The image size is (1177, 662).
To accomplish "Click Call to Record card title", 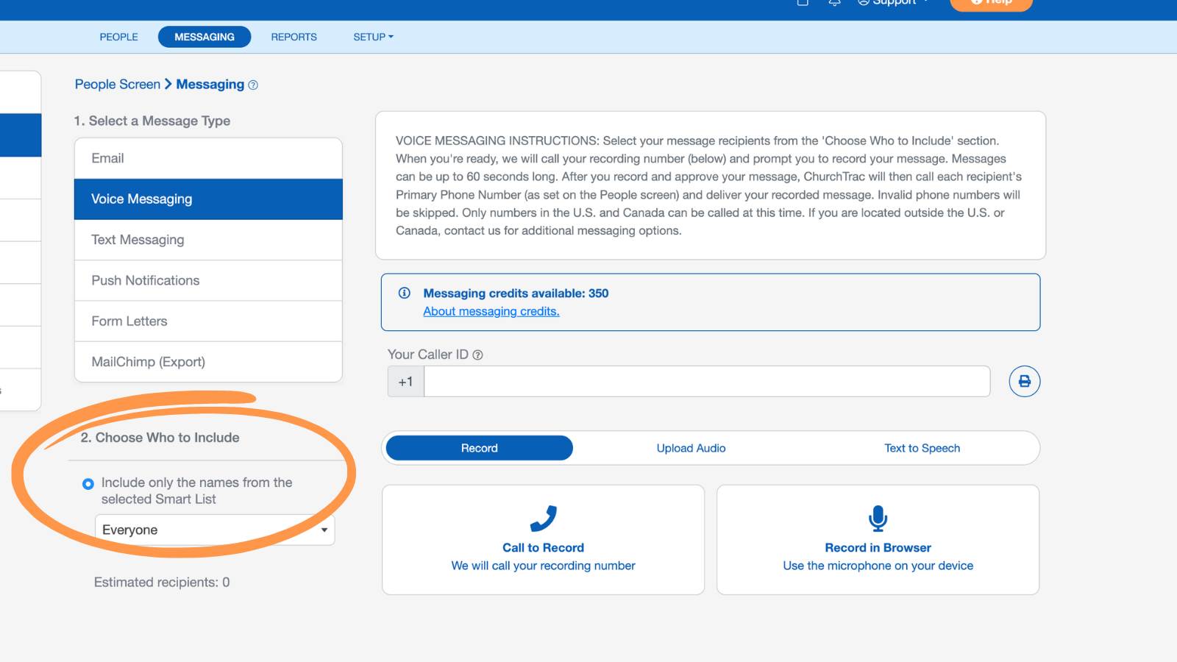I will pos(543,548).
